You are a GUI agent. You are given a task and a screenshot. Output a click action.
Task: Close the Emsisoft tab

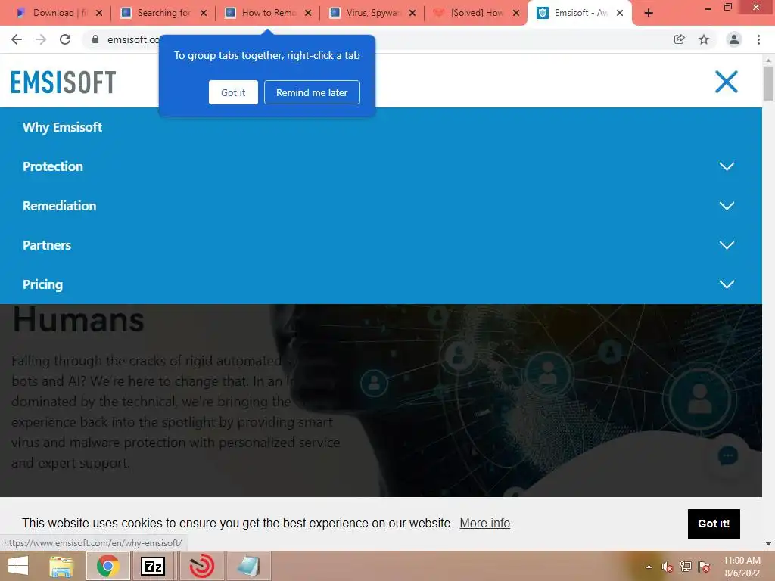(x=620, y=13)
